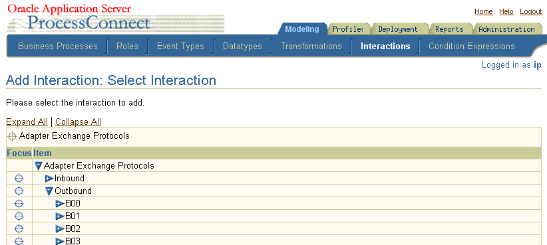Image resolution: width=547 pixels, height=245 pixels.
Task: Click focus icon in Inbound row
Action: click(x=19, y=179)
